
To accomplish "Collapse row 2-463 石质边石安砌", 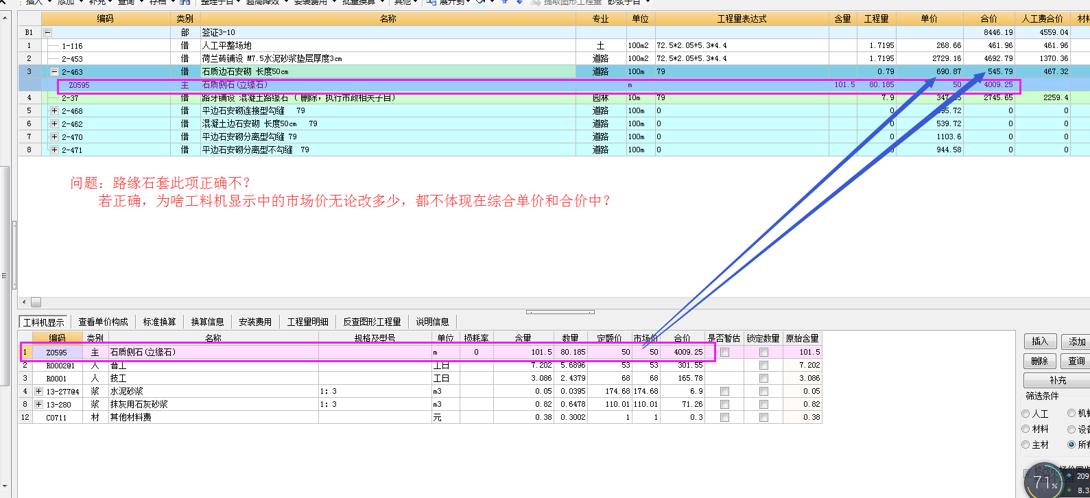I will click(x=54, y=71).
